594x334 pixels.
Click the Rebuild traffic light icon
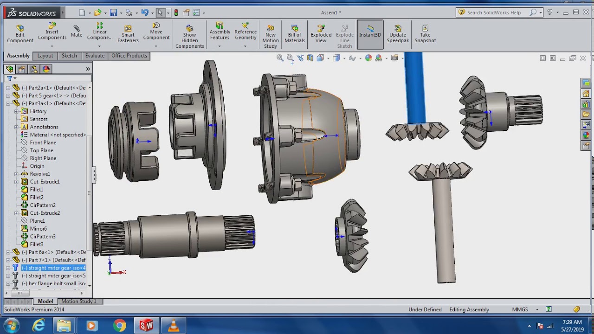click(x=176, y=13)
